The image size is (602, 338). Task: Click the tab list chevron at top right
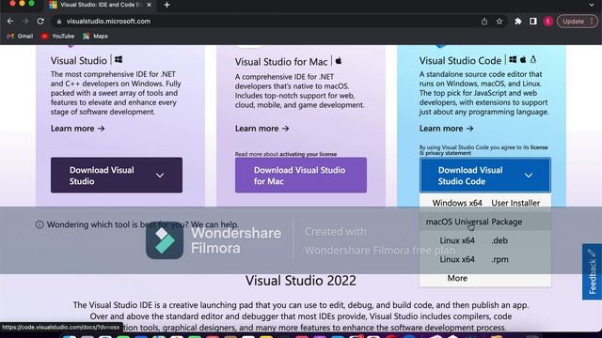[592, 5]
